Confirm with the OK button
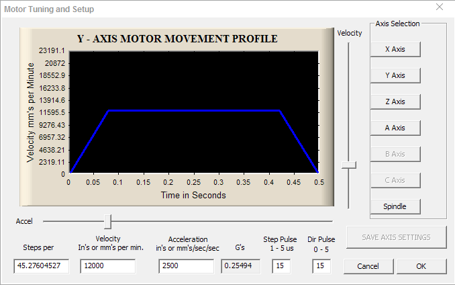455x285 pixels. click(x=421, y=266)
